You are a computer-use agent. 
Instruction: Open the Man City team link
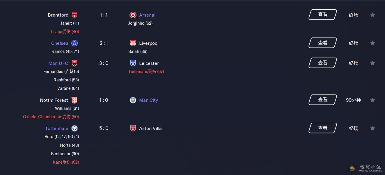click(x=148, y=100)
